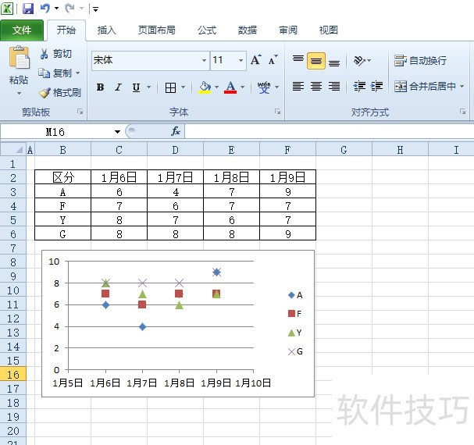474x445 pixels.
Task: Select legend entry G in chart
Action: (295, 351)
